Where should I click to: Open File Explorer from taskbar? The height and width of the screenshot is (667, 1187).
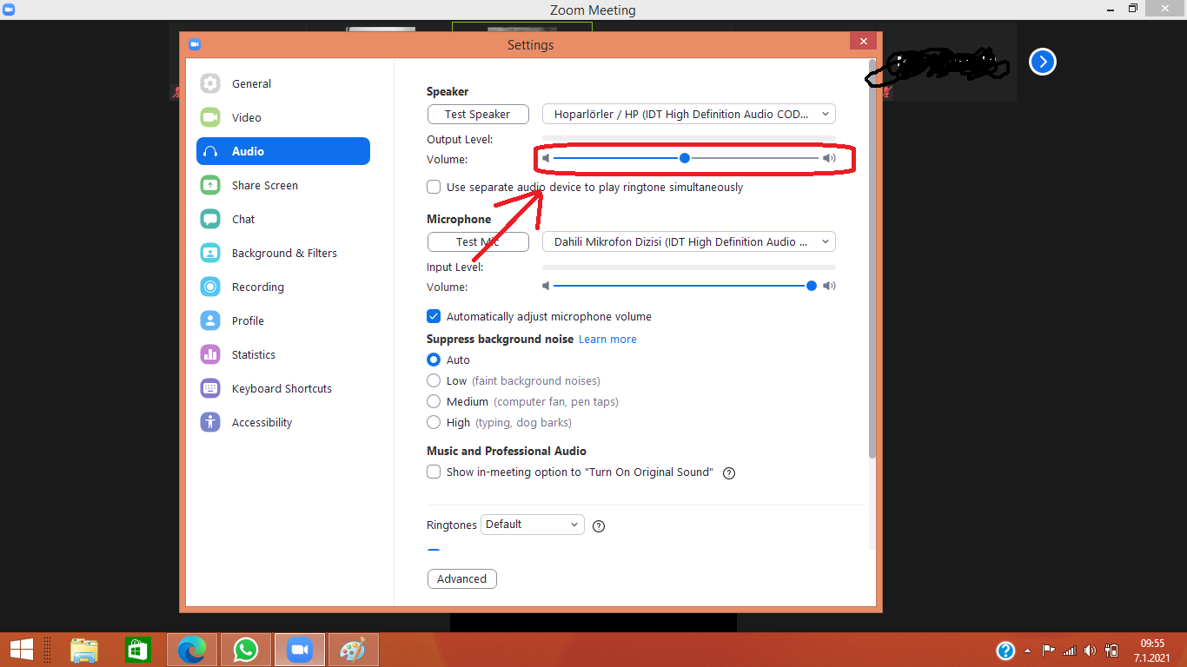pyautogui.click(x=84, y=650)
